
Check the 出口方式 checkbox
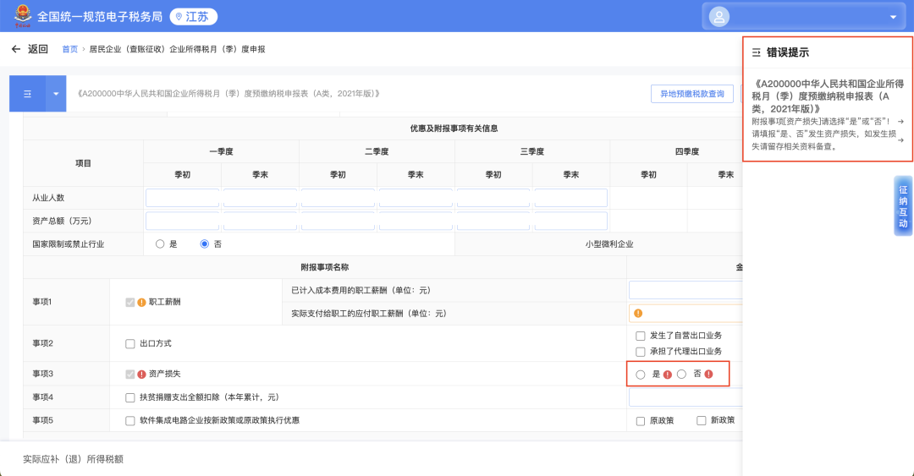130,344
